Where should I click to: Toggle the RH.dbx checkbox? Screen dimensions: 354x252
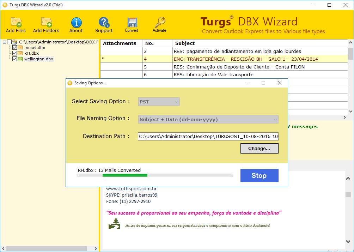coord(15,53)
